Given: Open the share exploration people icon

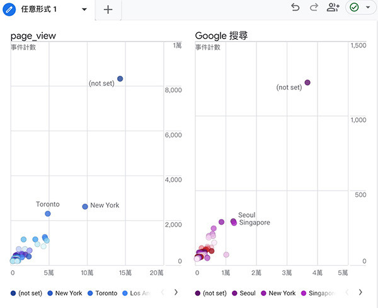Looking at the screenshot, I should coord(333,7).
